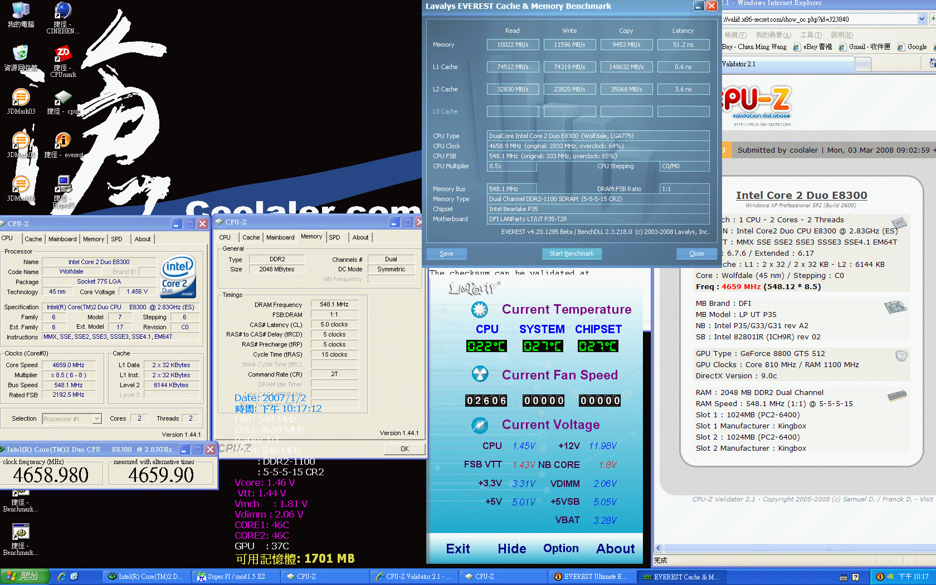The height and width of the screenshot is (585, 936).
Task: Click Start Benchmark in the EVEREST window
Action: (x=572, y=253)
